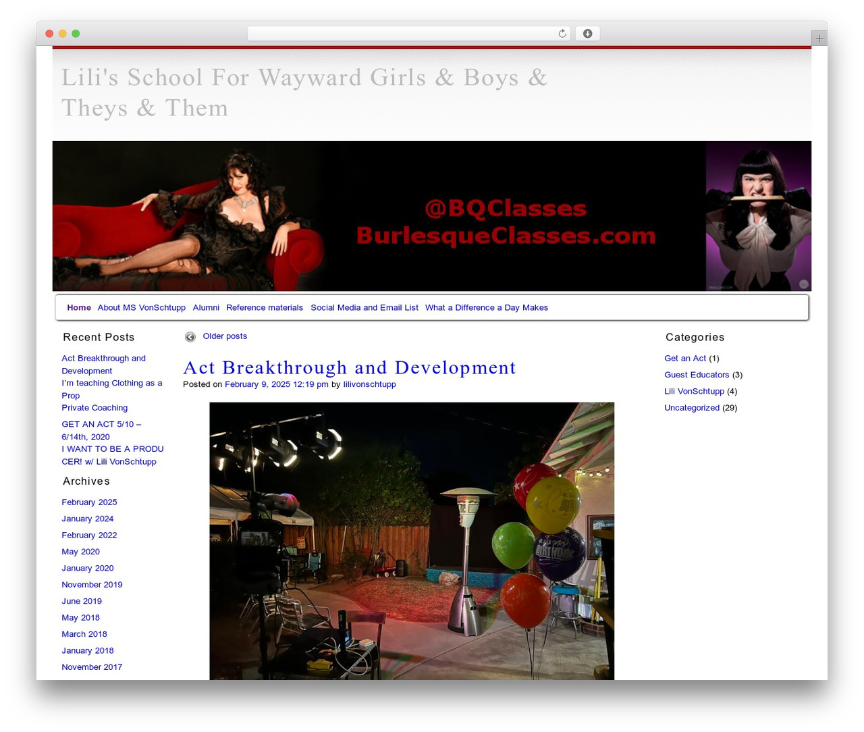864x732 pixels.
Task: Open May 2020 archive
Action: (80, 552)
